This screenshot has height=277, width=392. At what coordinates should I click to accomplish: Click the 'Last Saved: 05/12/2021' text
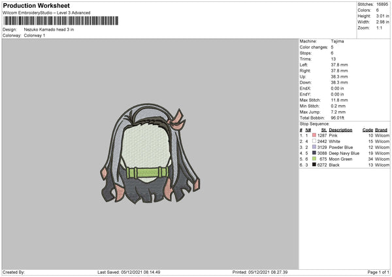(129, 272)
